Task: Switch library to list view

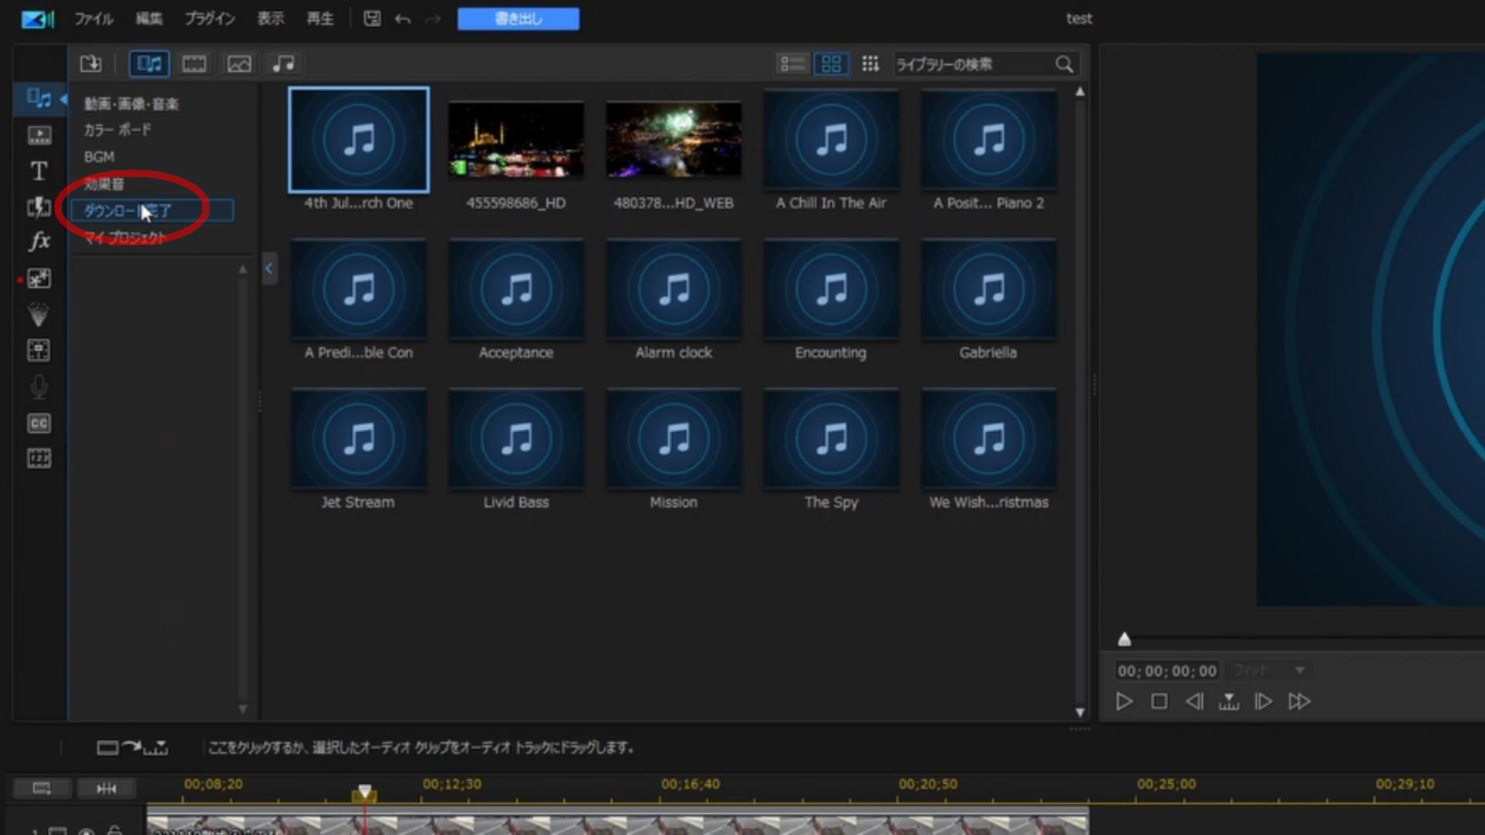Action: coord(792,63)
